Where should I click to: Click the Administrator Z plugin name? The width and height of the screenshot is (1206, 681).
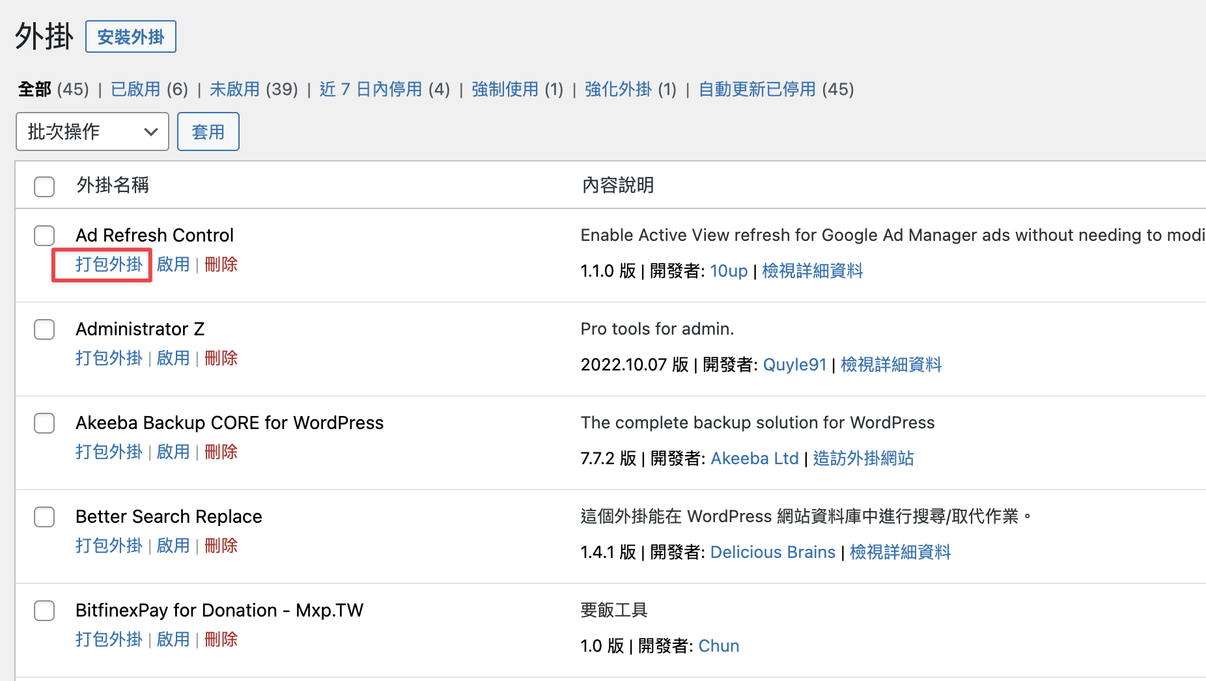[x=140, y=329]
